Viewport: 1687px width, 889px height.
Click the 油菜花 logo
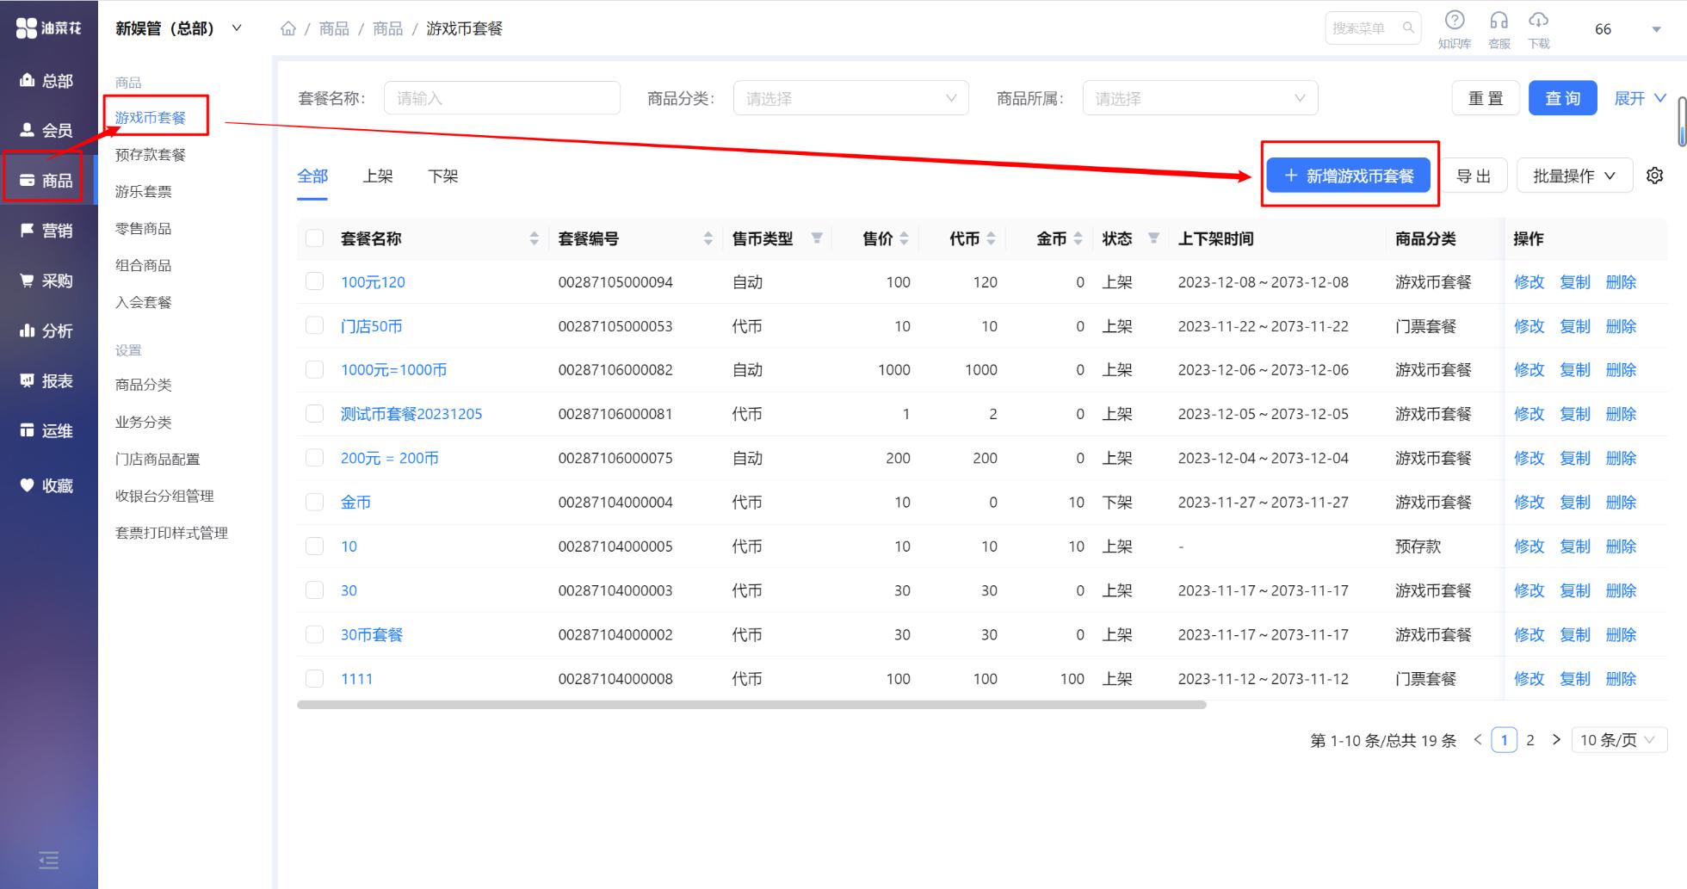tap(49, 28)
